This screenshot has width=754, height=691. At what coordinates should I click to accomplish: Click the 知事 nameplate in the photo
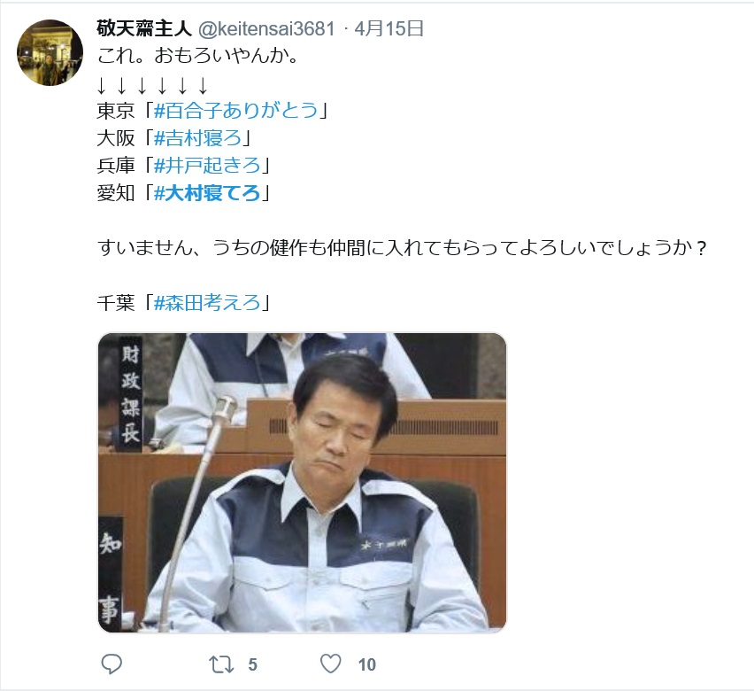click(111, 574)
